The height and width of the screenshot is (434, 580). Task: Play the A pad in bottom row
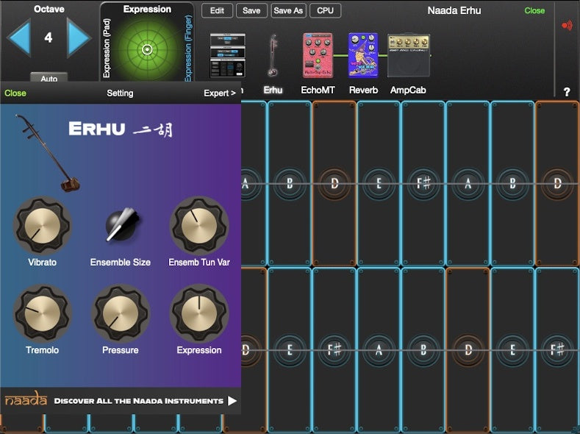[379, 349]
